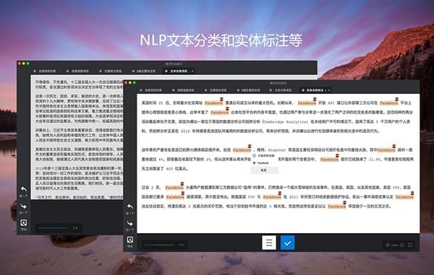Click the fullscreen icon in the front window's bottom-right controls

click(410, 245)
